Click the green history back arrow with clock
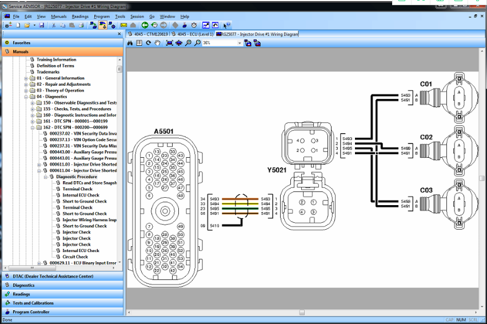 [x=154, y=25]
